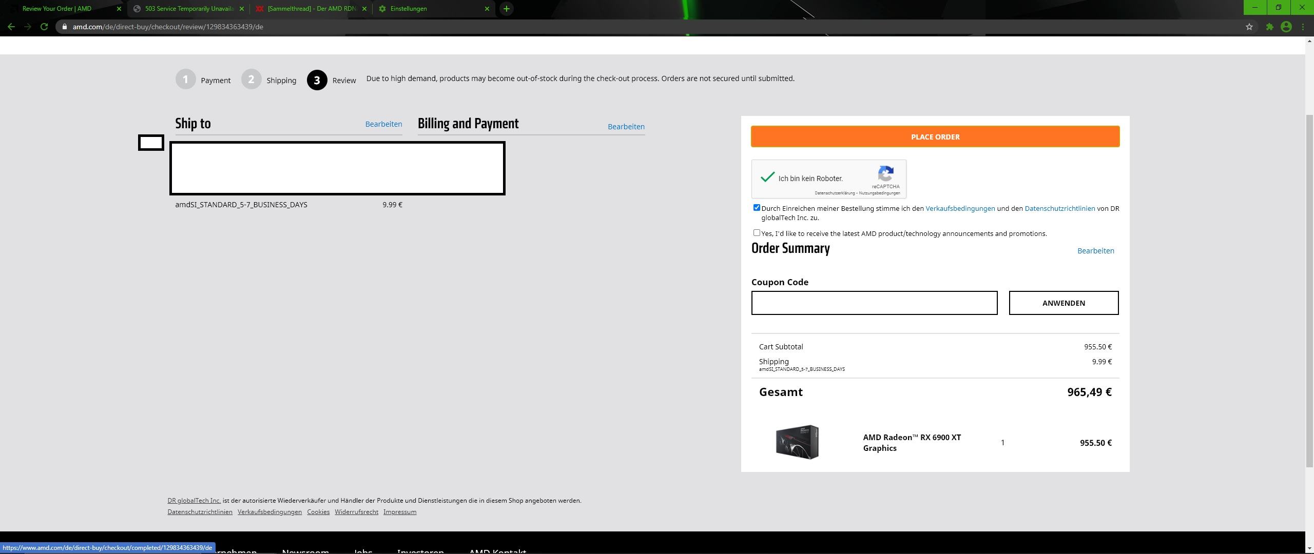Open the reCAPTCHA Nutzungsbedingungen link

coord(879,193)
